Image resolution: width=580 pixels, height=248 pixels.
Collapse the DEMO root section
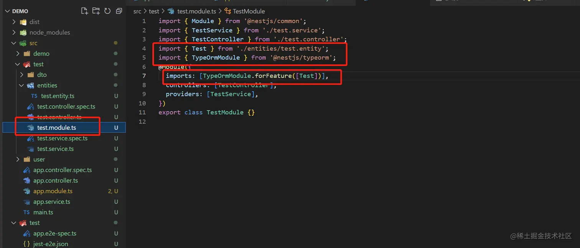[7, 11]
